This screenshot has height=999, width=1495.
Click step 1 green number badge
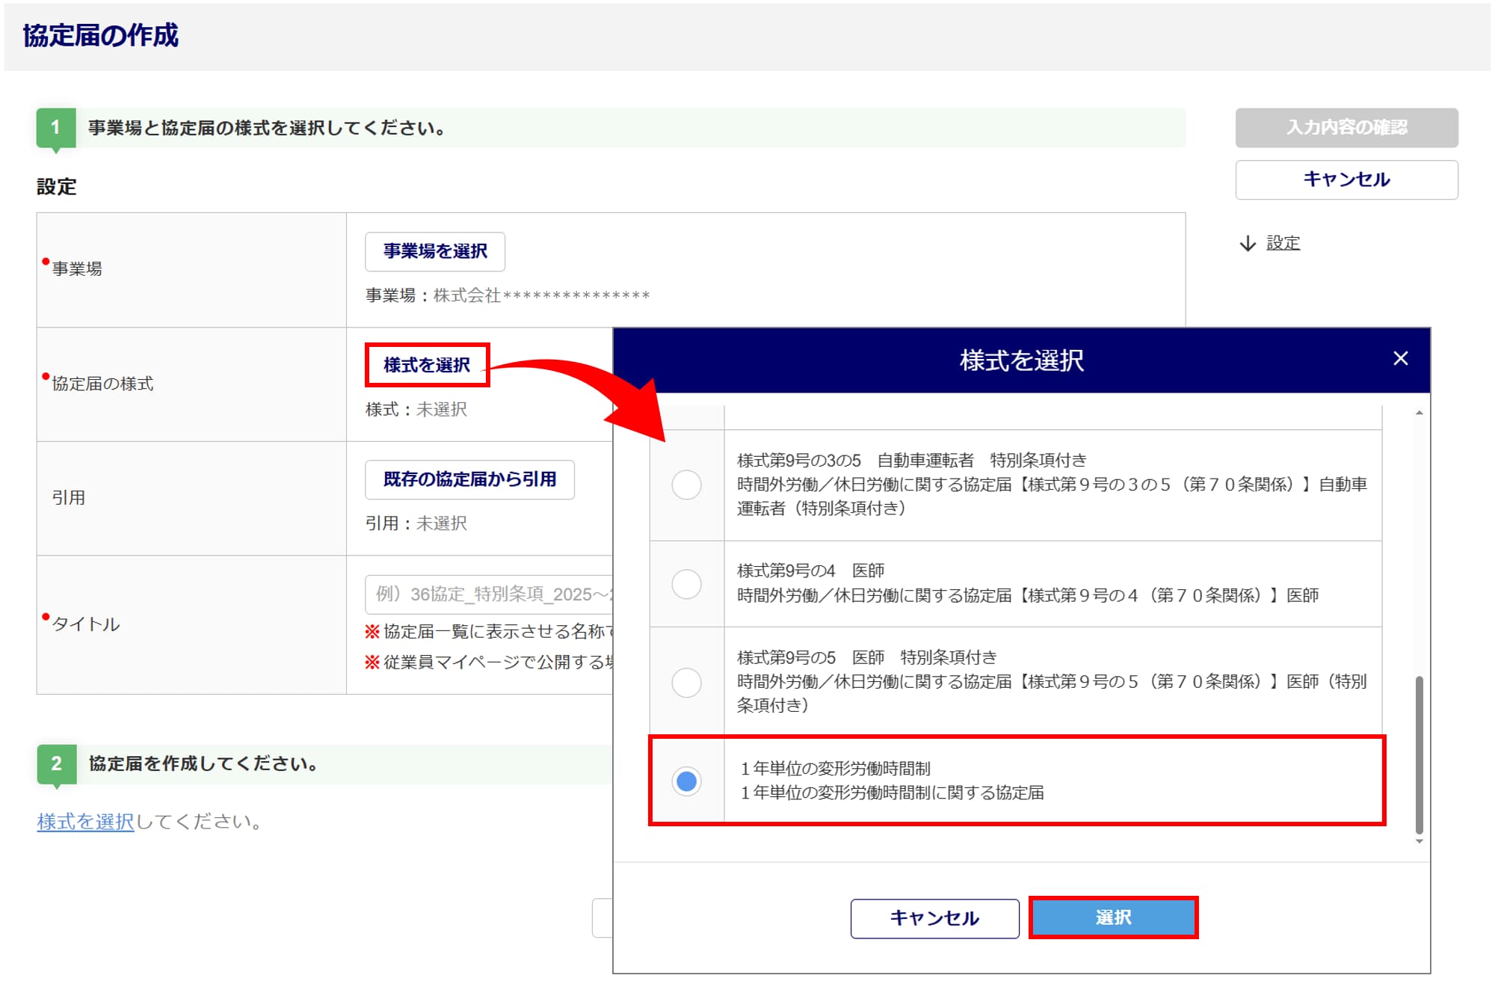click(56, 128)
